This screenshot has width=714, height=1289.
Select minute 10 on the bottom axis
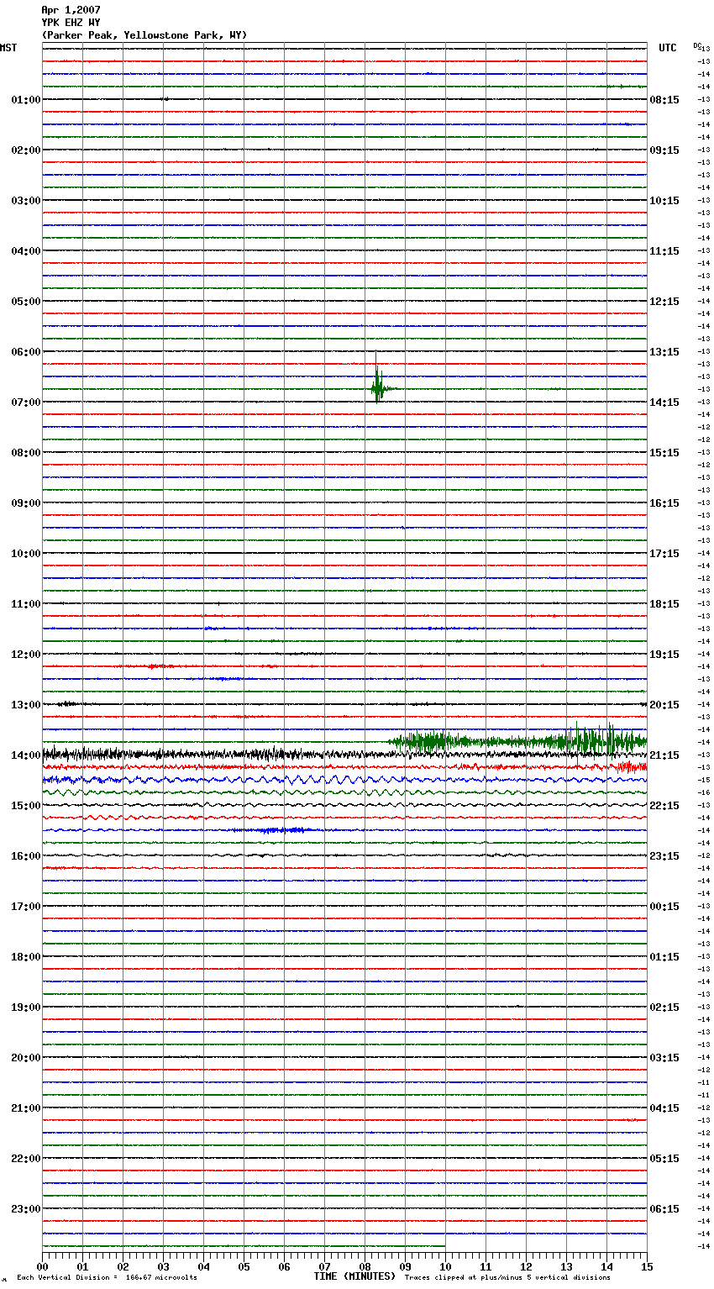445,1266
